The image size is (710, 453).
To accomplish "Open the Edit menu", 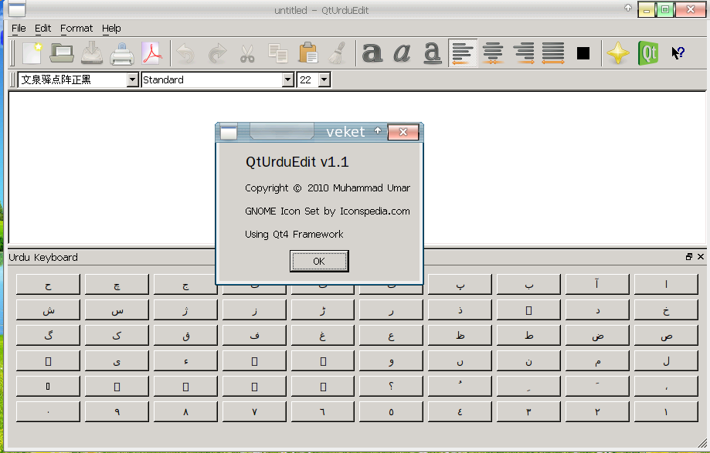I will coord(43,29).
